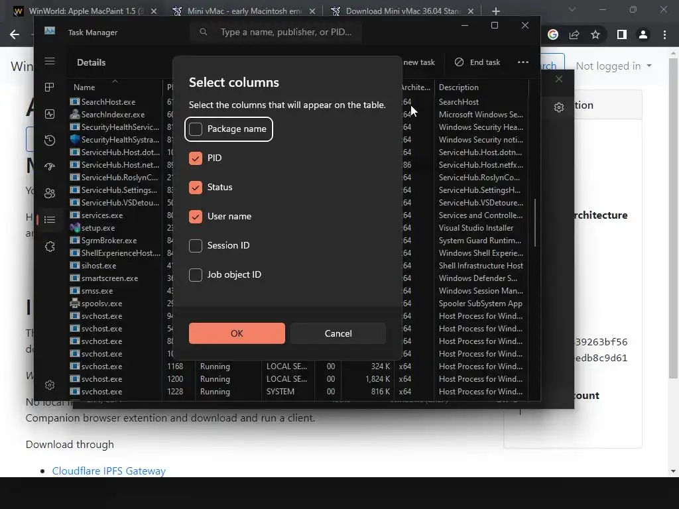Cancel the Select columns dialog
This screenshot has height=509, width=679.
[x=338, y=333]
